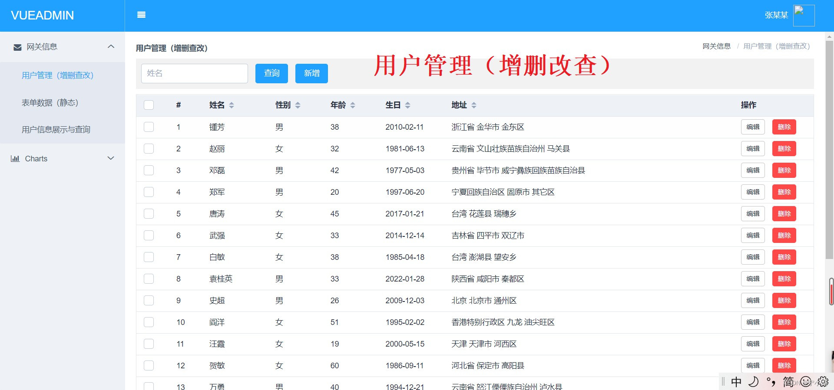Click the address cell 北京 北京市 通州区
Image resolution: width=834 pixels, height=390 pixels.
[x=484, y=301]
